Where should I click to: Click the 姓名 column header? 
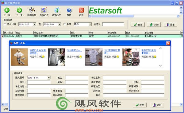pyautogui.click(x=25, y=33)
